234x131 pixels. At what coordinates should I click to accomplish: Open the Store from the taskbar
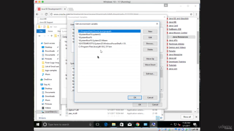[122, 124]
